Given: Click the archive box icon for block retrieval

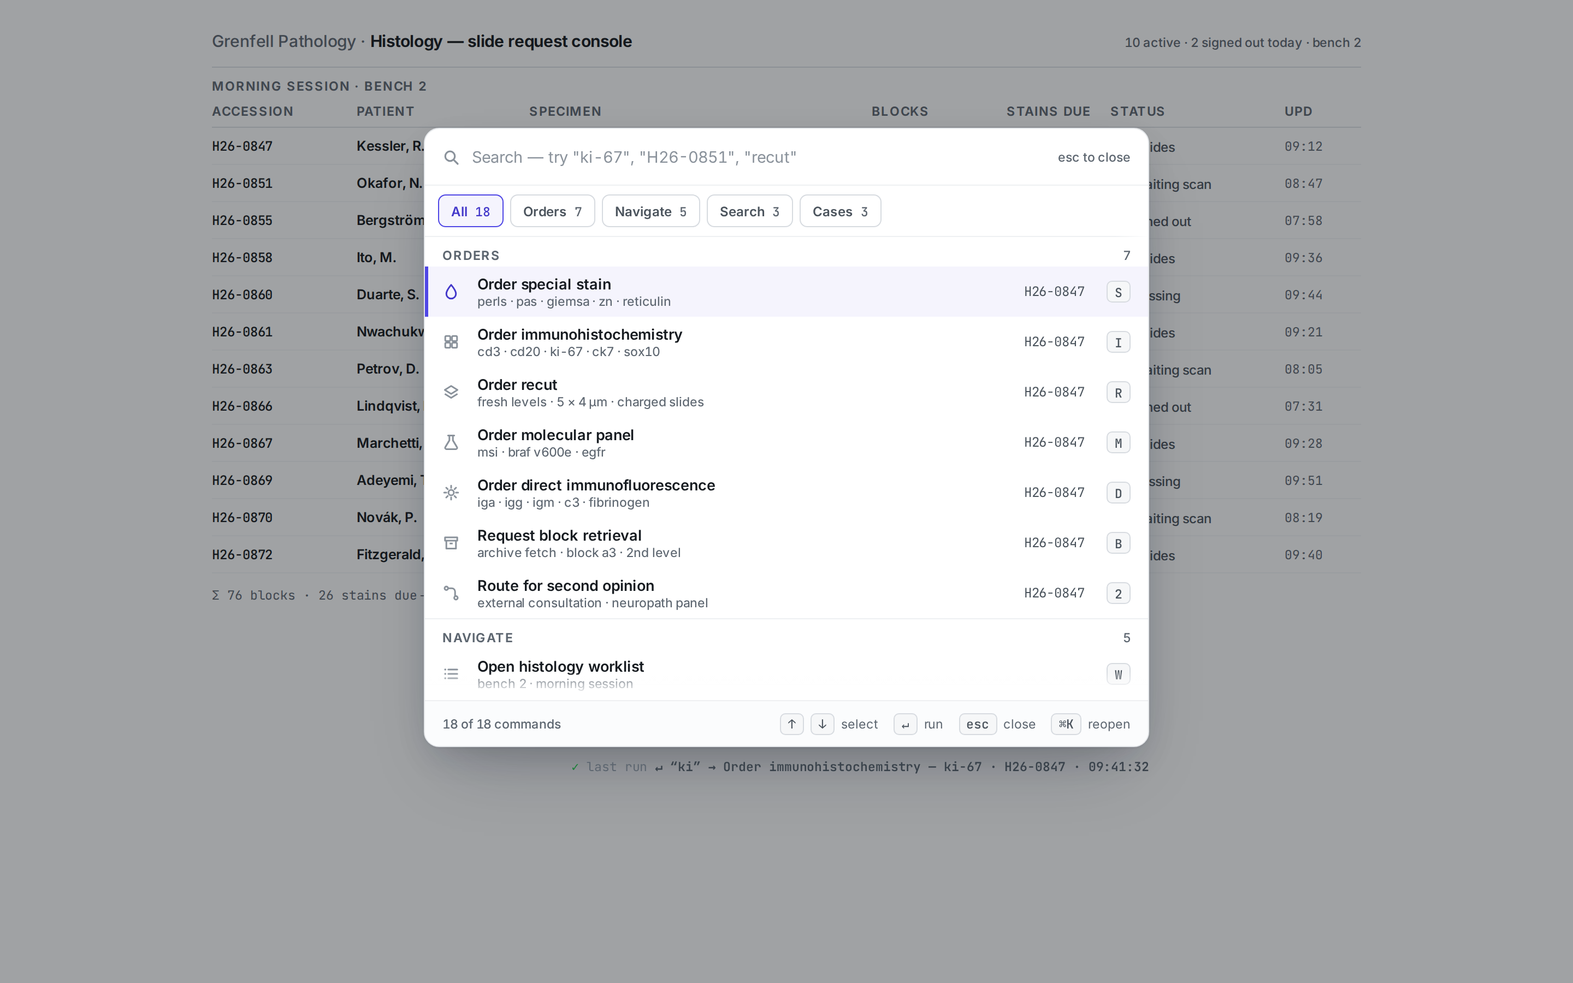Looking at the screenshot, I should [x=451, y=543].
